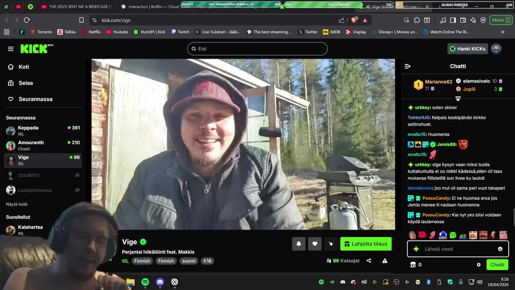Click the Hanki KICKs button

click(x=468, y=49)
